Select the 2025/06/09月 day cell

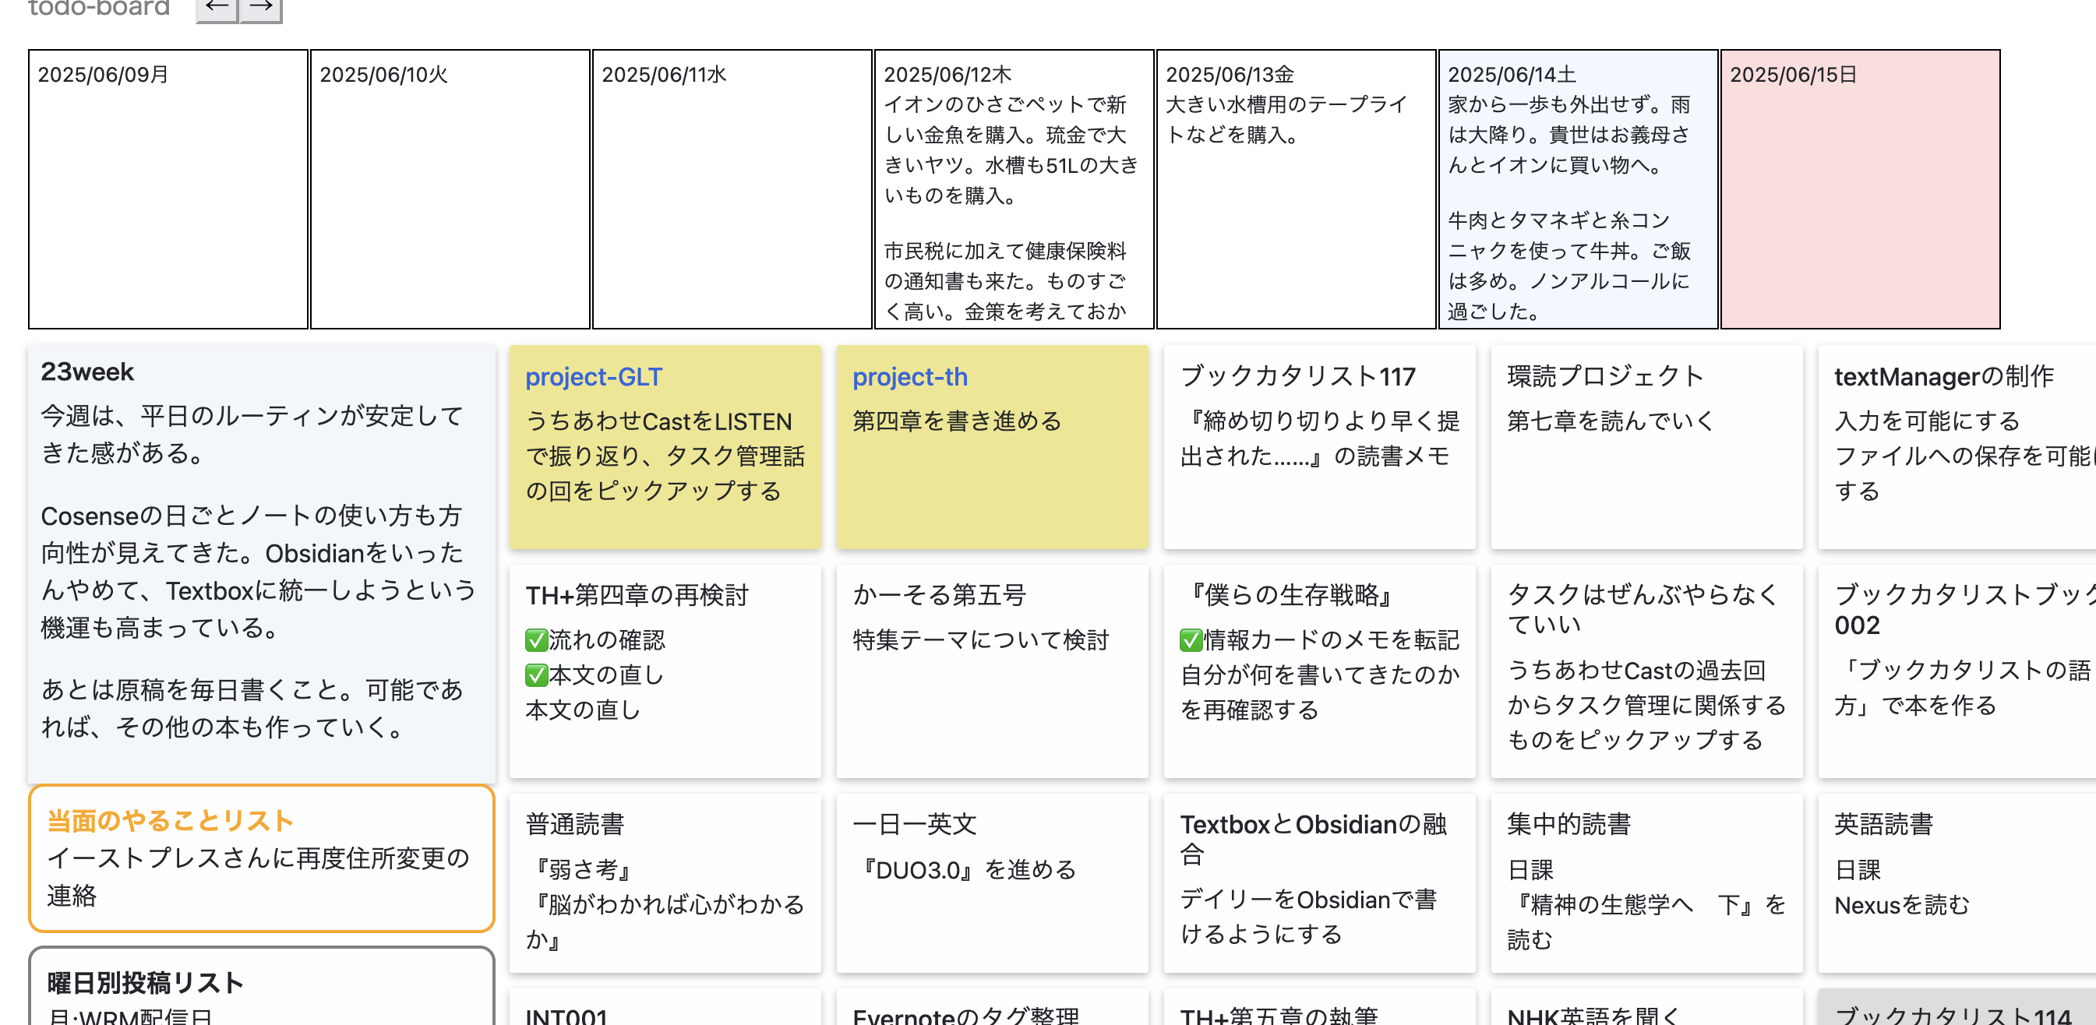click(x=168, y=188)
